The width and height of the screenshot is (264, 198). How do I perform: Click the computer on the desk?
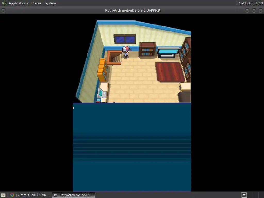[102, 93]
